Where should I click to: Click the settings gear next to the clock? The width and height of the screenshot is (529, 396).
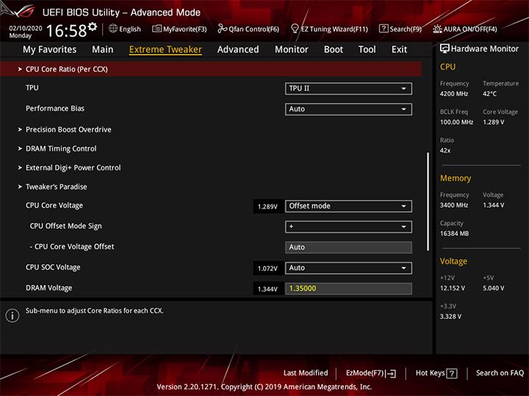93,26
